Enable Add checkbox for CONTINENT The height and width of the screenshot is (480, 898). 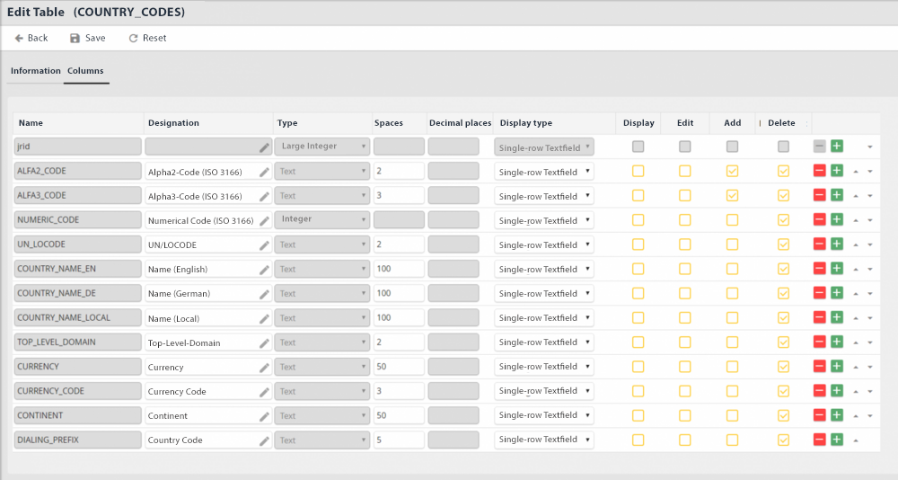(732, 415)
